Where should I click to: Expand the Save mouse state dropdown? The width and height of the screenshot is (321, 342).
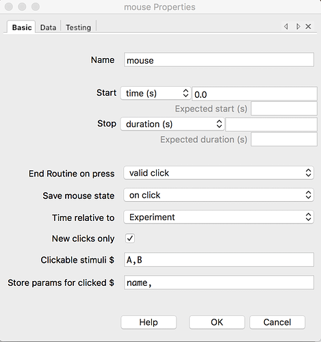click(218, 195)
